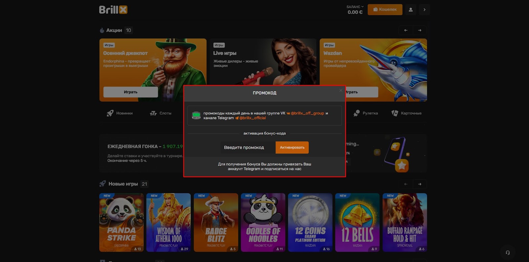This screenshot has width=529, height=262.
Task: Go to previous Новые игры page
Action: [x=406, y=184]
